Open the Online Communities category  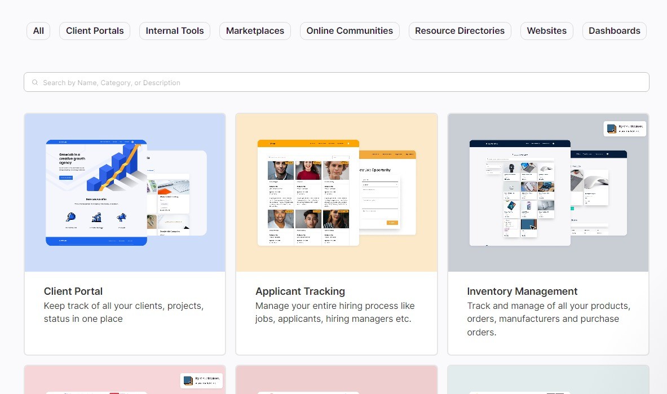[x=350, y=31]
